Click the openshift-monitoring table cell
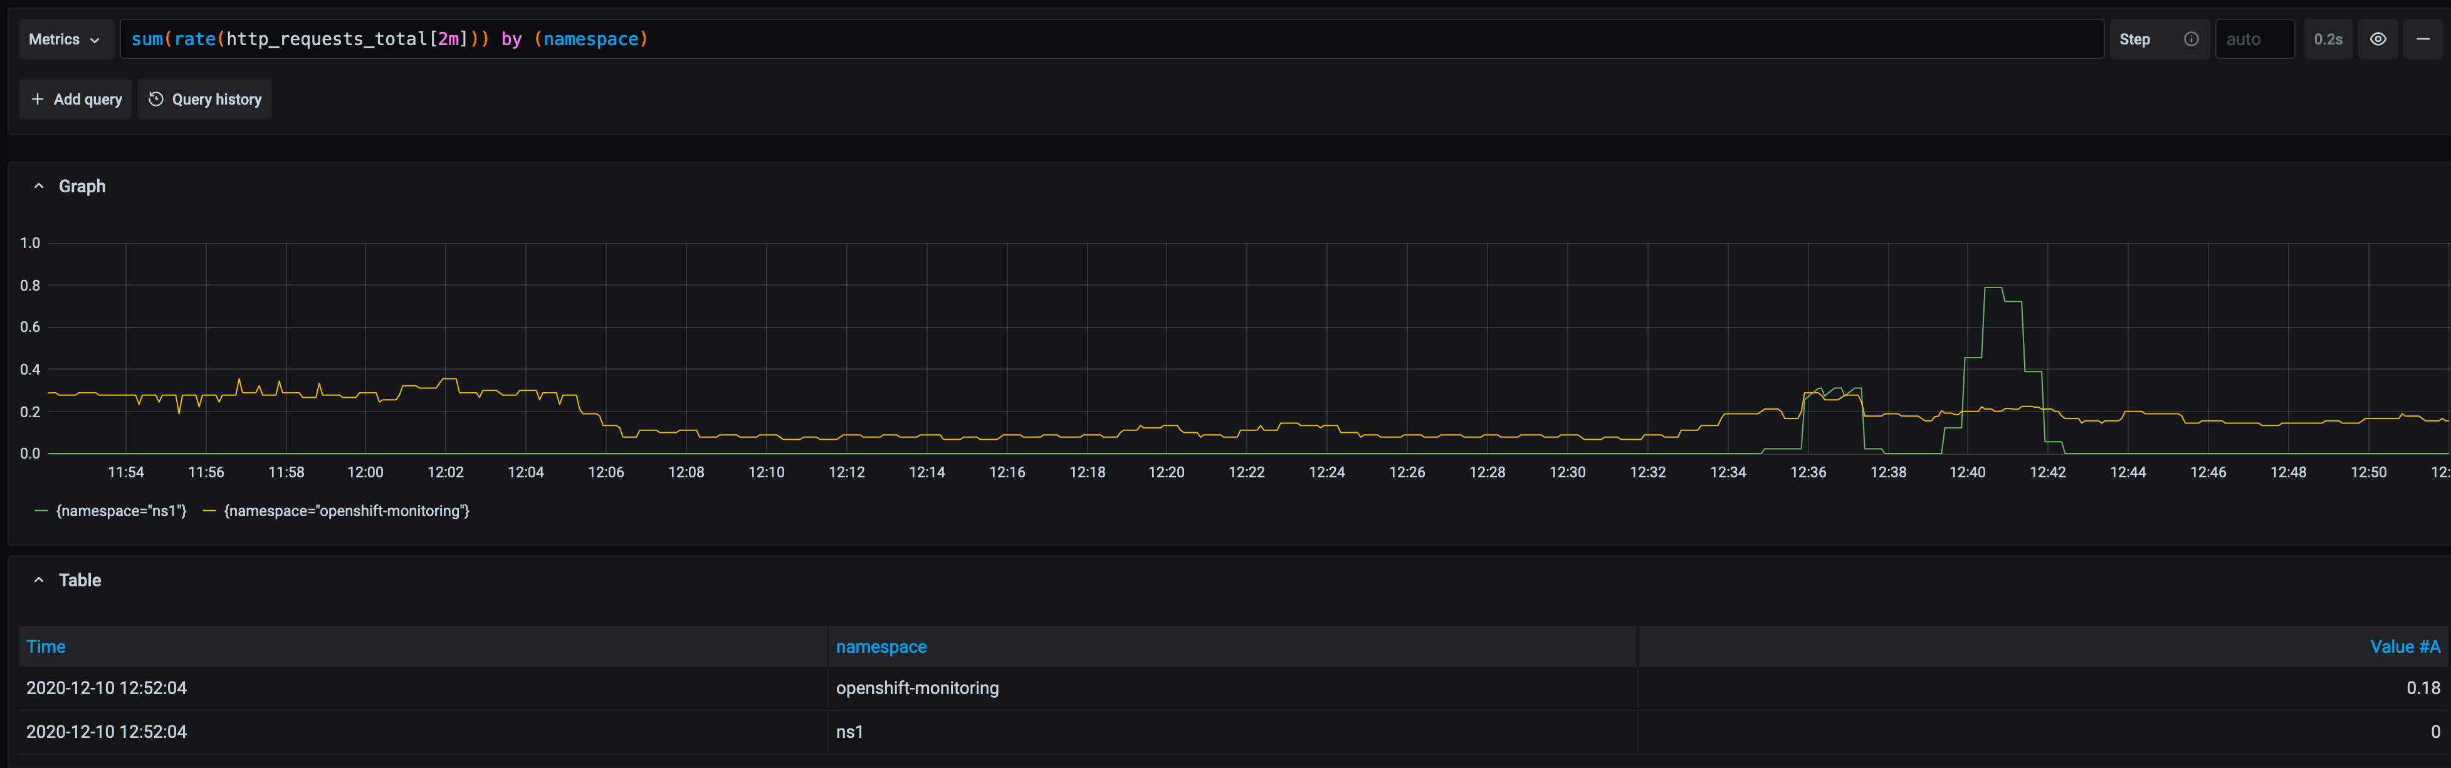The height and width of the screenshot is (768, 2451). pos(917,687)
